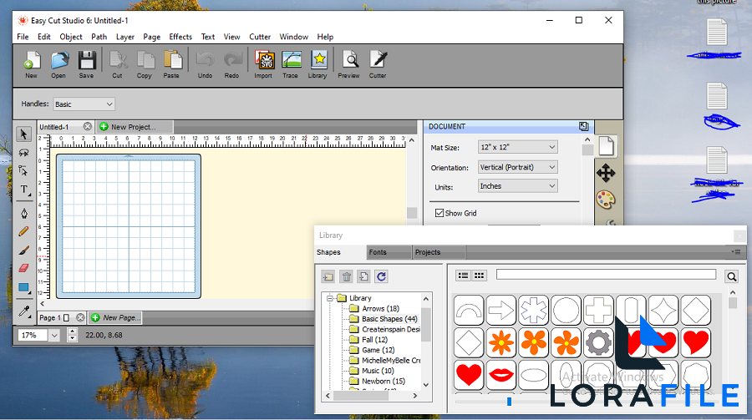Close the Untitled-1 document tab
Screen dimensions: 752x420
(x=87, y=127)
